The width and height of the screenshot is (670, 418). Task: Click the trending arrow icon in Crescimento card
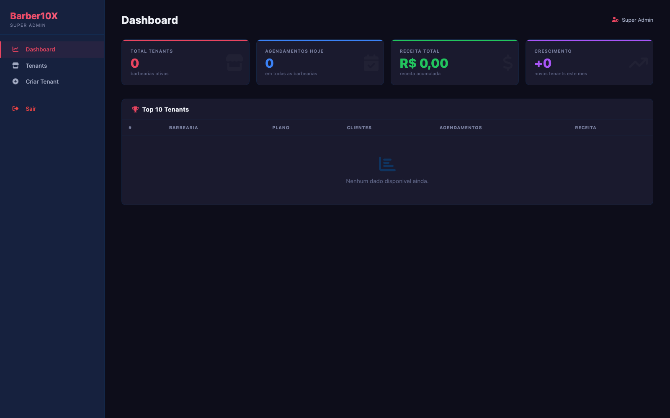[x=639, y=63]
